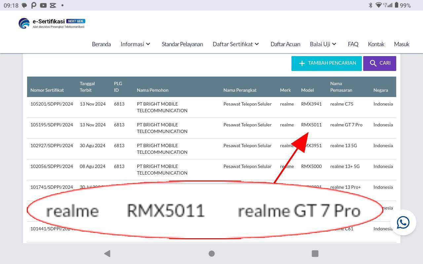This screenshot has height=264, width=423.
Task: Tap the recent apps square button
Action: 315,253
